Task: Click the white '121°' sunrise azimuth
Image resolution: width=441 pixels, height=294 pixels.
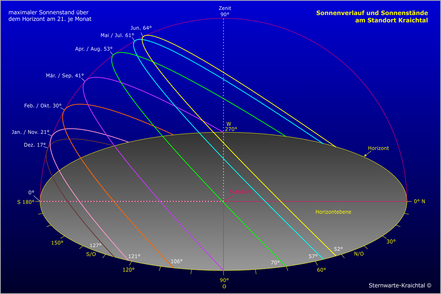Action: (x=134, y=256)
